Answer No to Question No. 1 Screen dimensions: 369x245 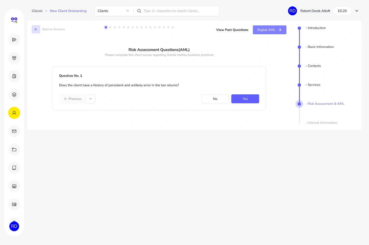tap(215, 99)
